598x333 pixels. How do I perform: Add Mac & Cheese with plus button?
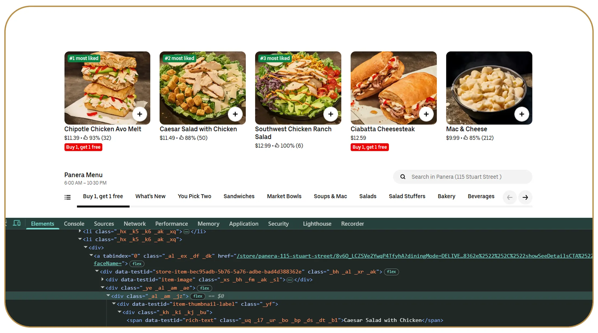tap(522, 114)
